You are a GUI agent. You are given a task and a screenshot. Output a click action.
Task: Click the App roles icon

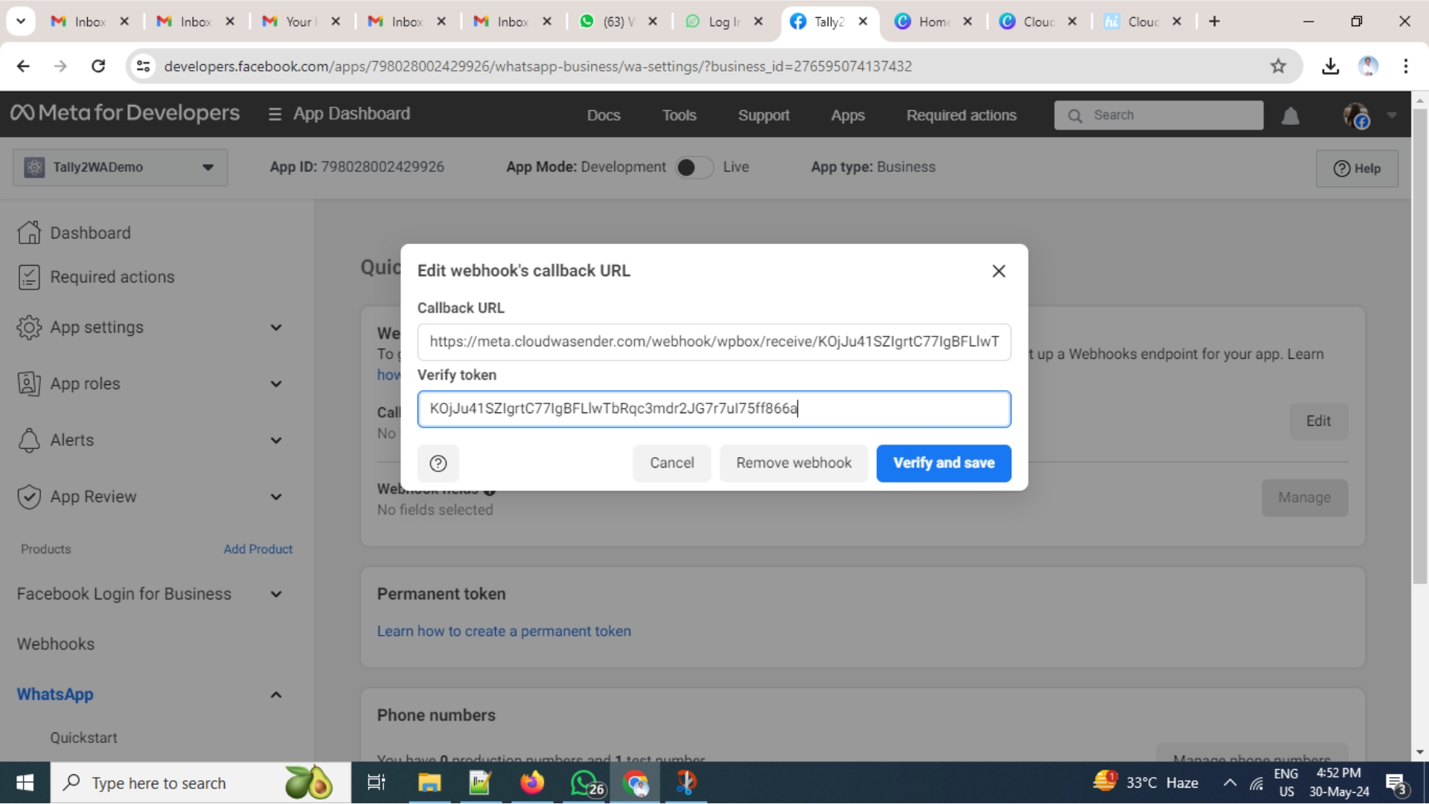point(29,384)
